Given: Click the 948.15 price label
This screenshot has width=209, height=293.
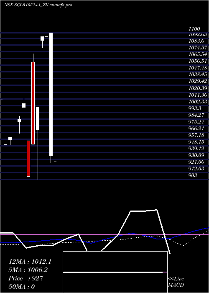Looking at the screenshot, I should click(196, 142).
